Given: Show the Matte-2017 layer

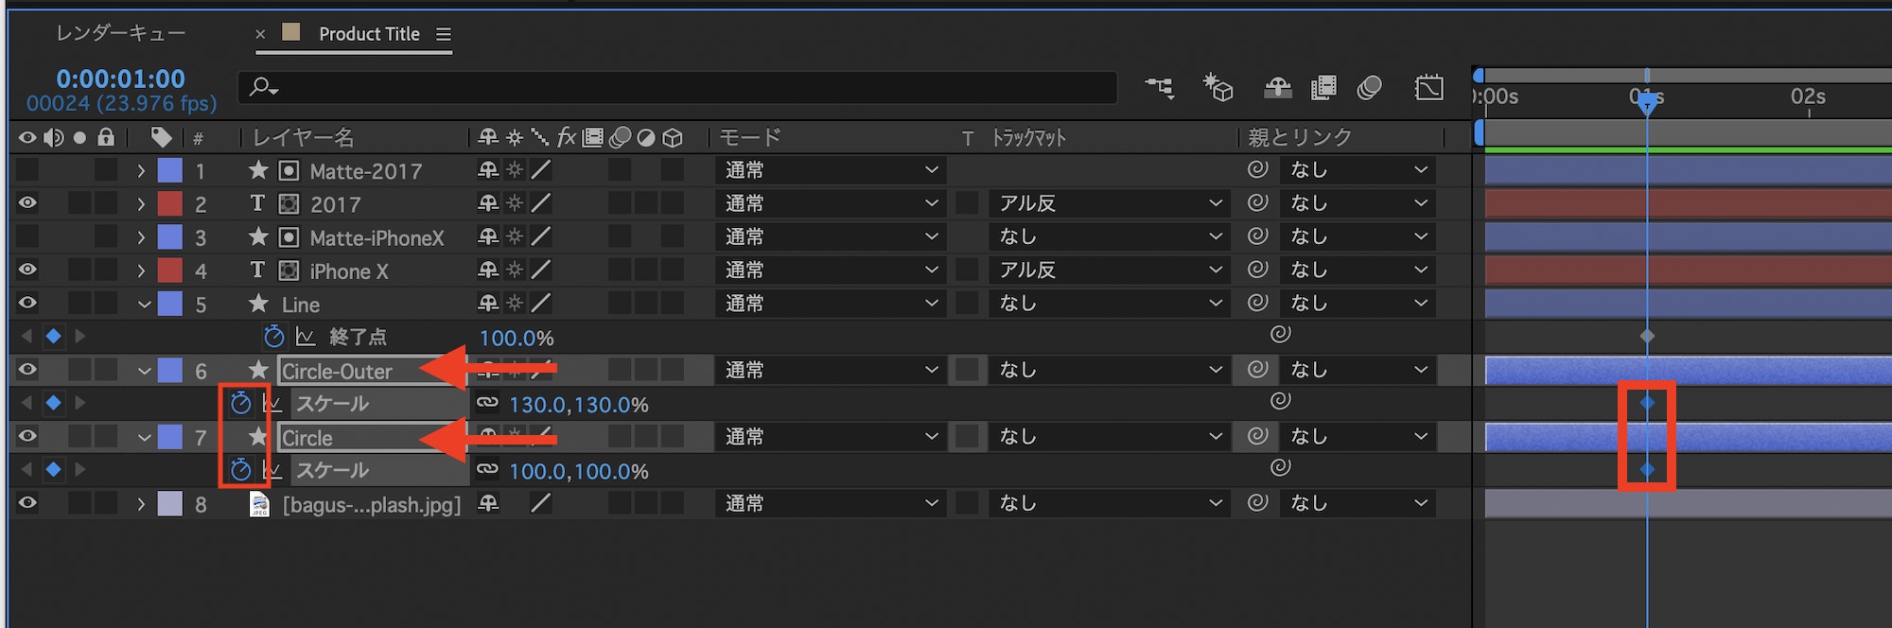Looking at the screenshot, I should (27, 170).
